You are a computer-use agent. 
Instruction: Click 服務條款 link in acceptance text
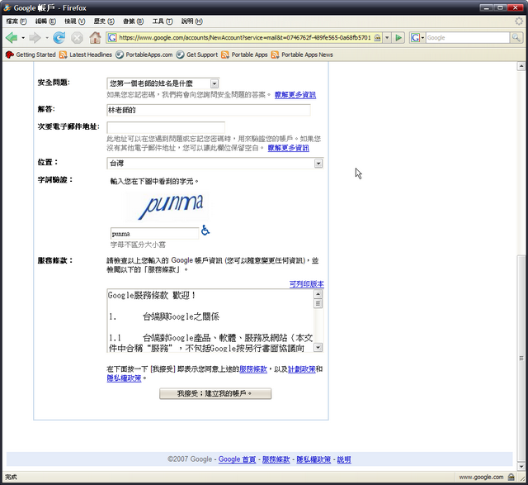click(x=253, y=369)
